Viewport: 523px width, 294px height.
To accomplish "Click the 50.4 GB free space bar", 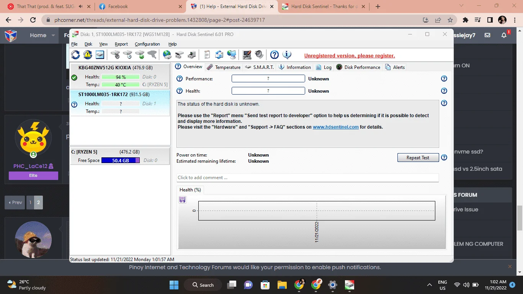I will [121, 160].
